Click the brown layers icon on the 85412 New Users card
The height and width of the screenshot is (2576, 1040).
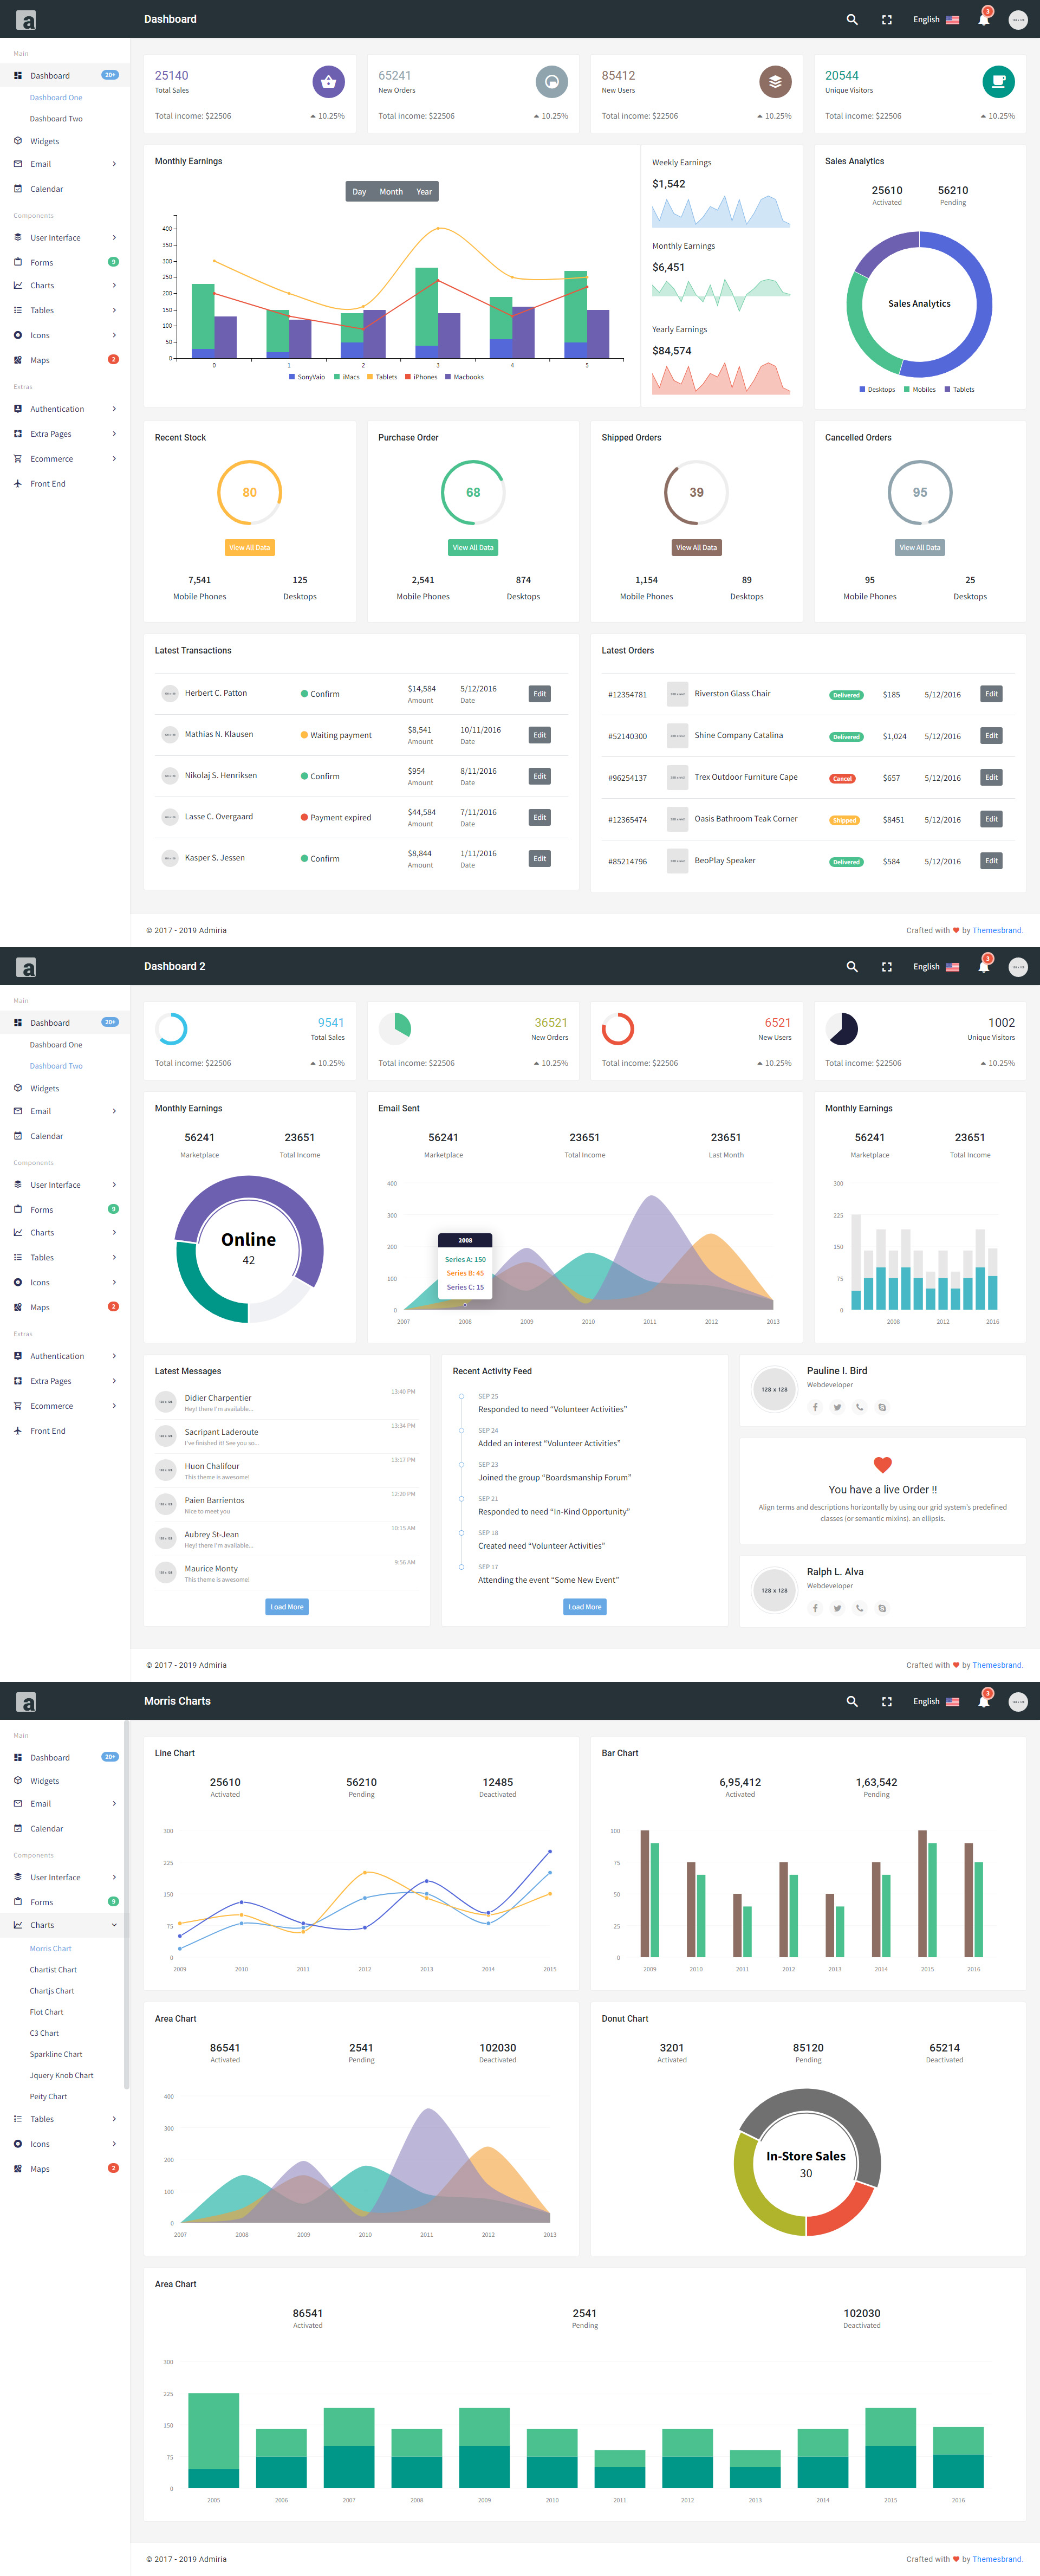pyautogui.click(x=775, y=82)
